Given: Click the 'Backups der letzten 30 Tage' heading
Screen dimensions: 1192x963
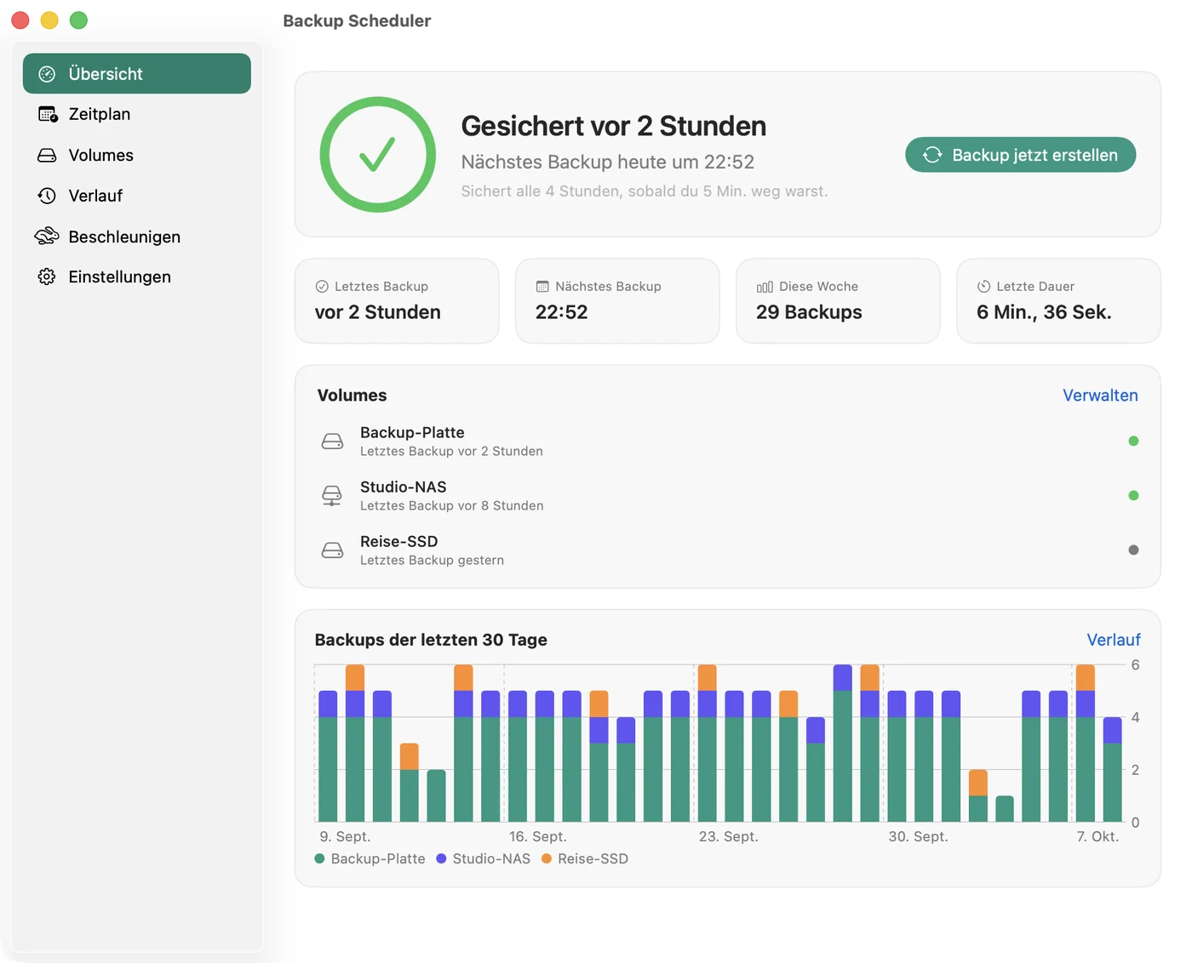Looking at the screenshot, I should pyautogui.click(x=431, y=640).
